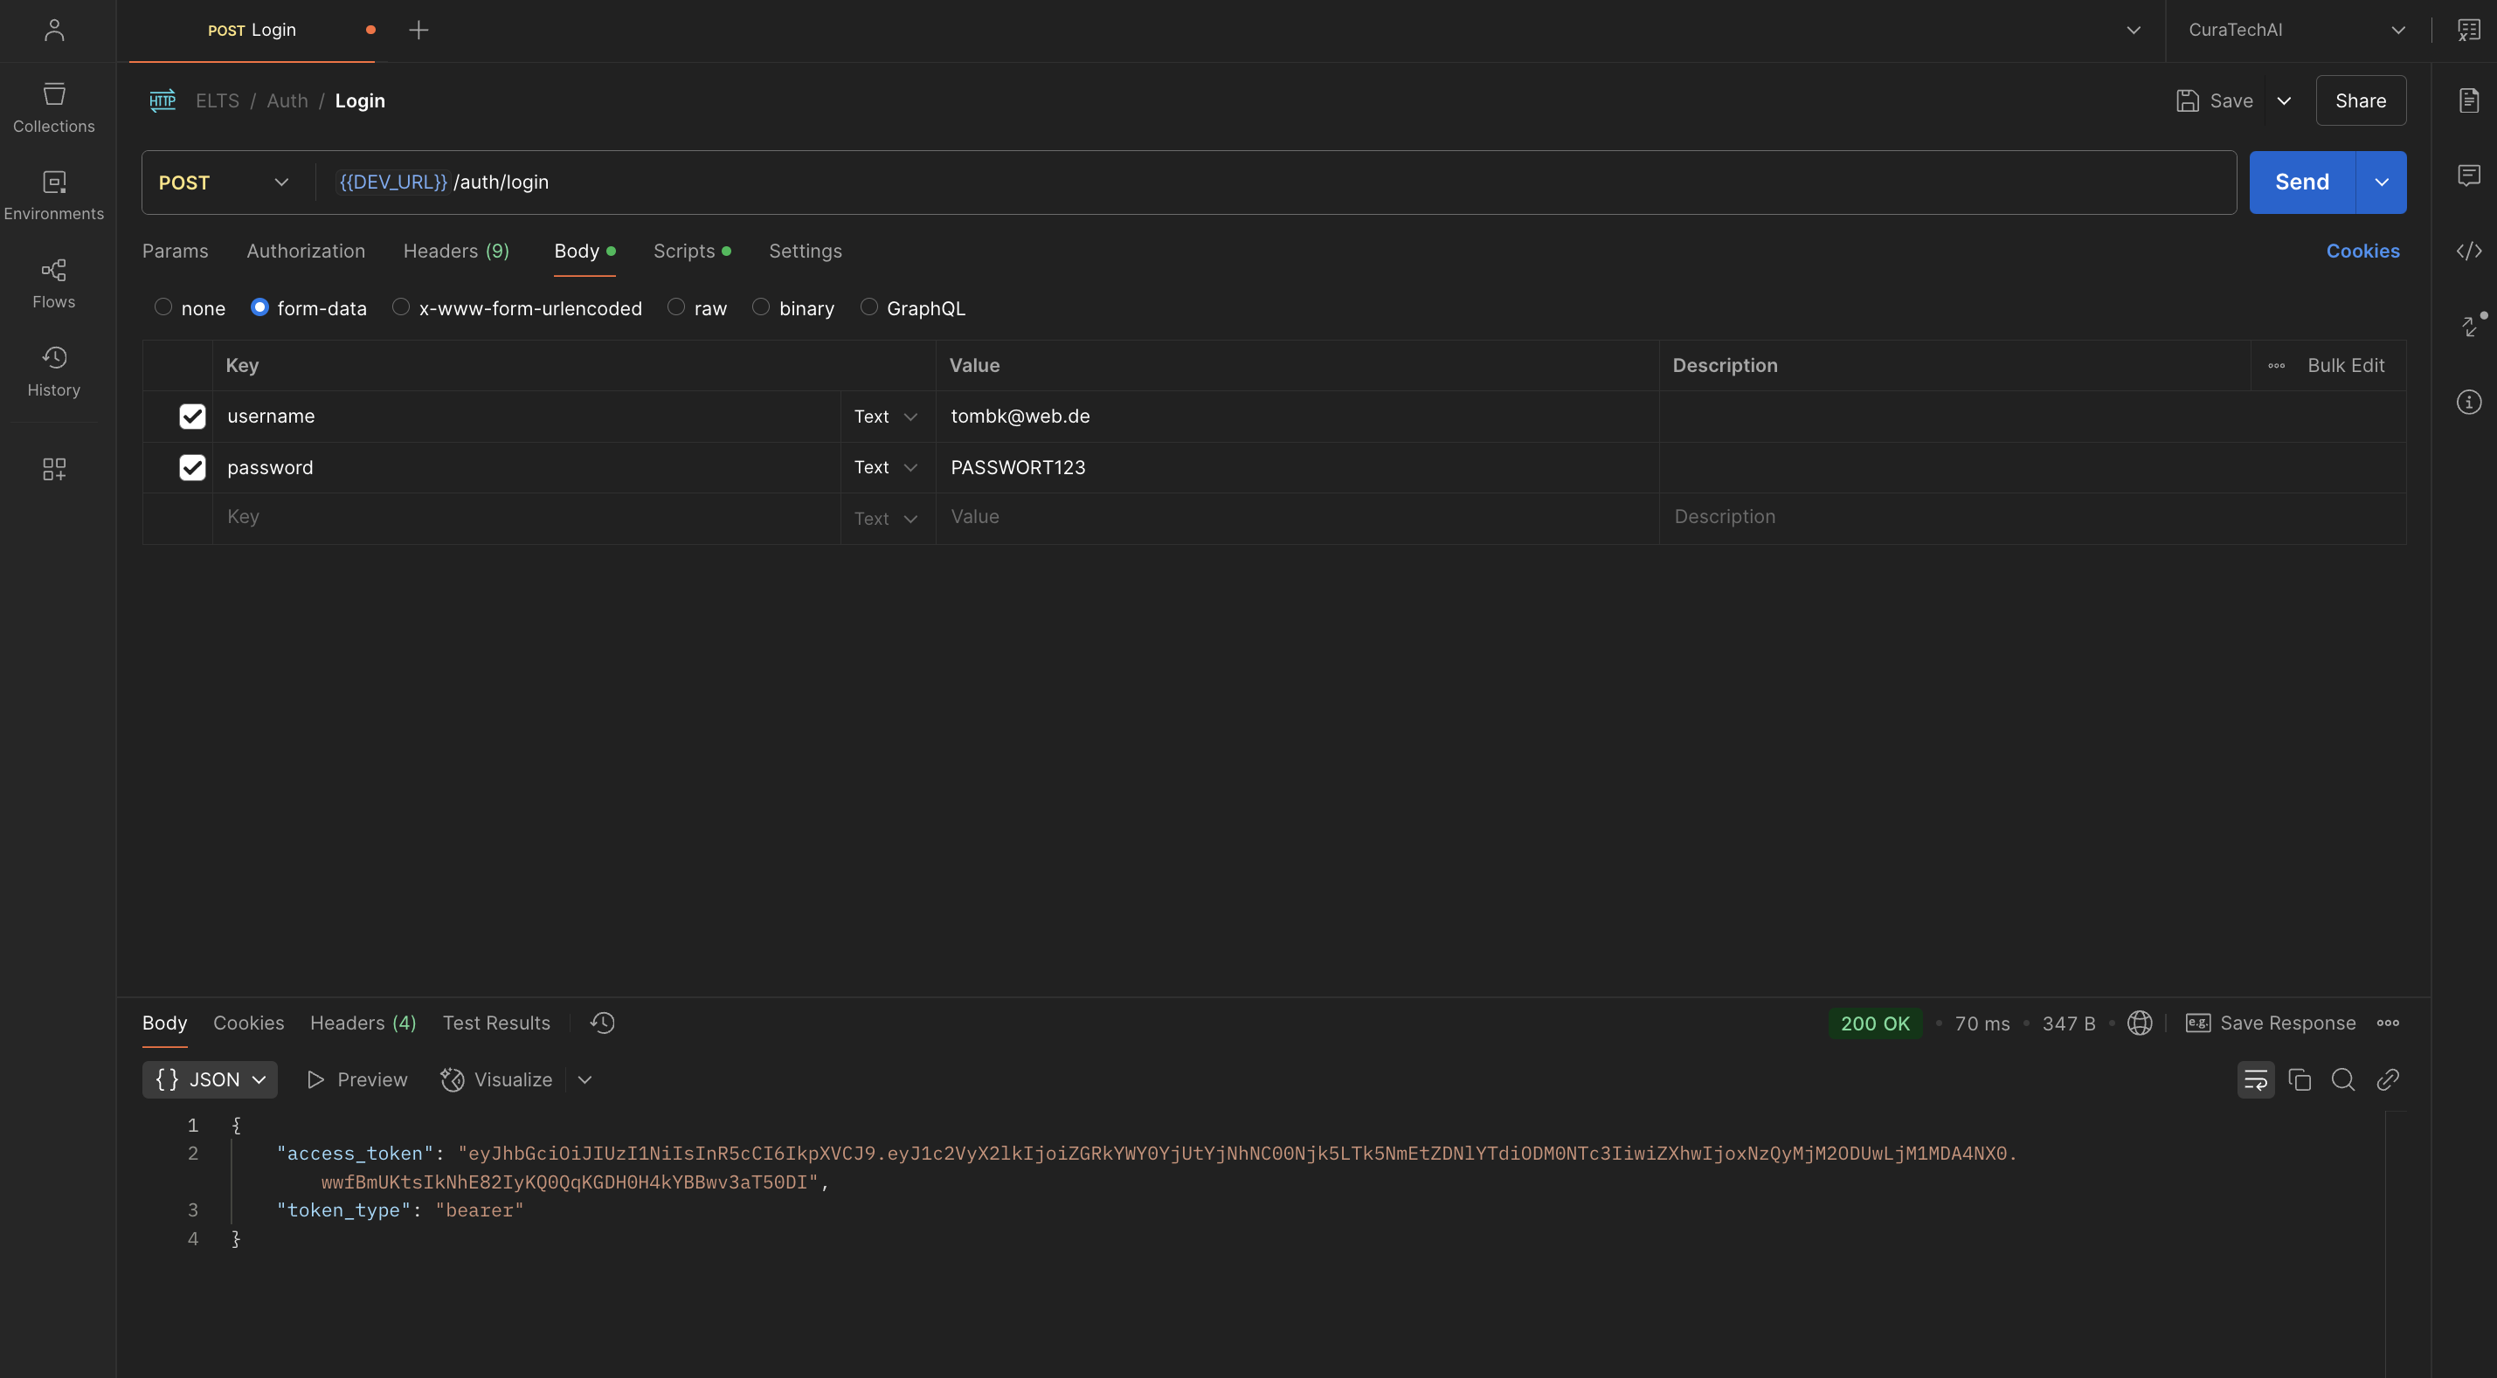Viewport: 2497px width, 1378px height.
Task: Open the CuraTechAI environment selector
Action: point(2297,30)
